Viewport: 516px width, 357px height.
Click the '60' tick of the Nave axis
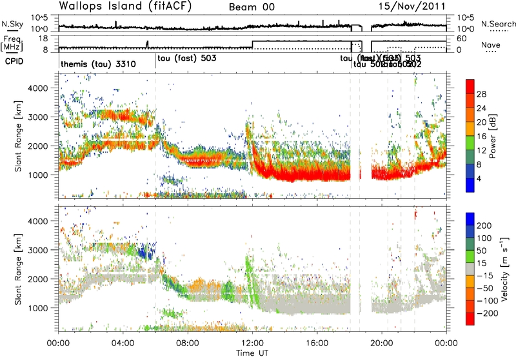pyautogui.click(x=462, y=39)
